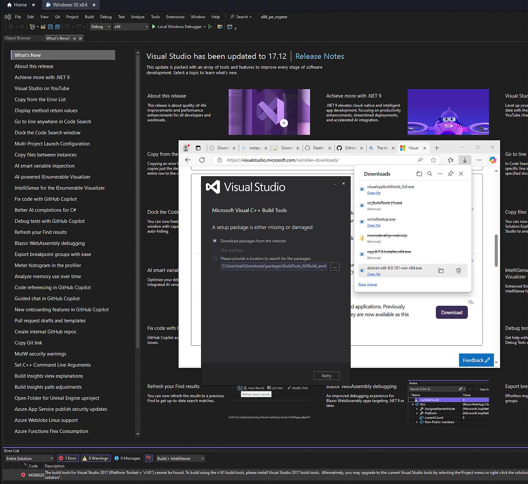Click the Edge downloads arrow icon
This screenshot has height=484, width=528.
click(x=464, y=160)
